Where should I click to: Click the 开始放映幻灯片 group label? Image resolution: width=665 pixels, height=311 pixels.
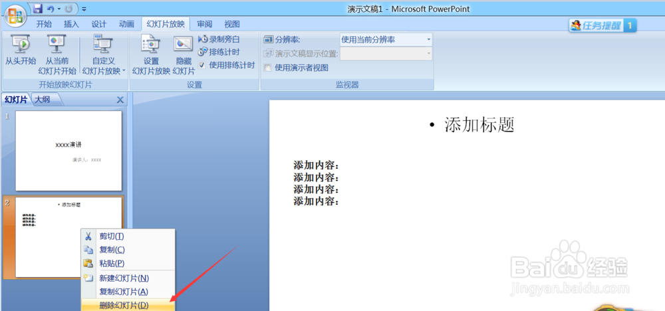tap(65, 85)
